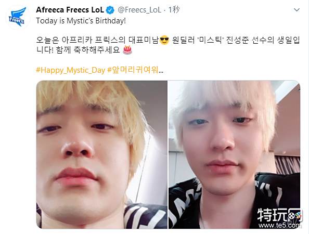
Task: Open the www.te5.com watermark URL
Action: [x=280, y=225]
